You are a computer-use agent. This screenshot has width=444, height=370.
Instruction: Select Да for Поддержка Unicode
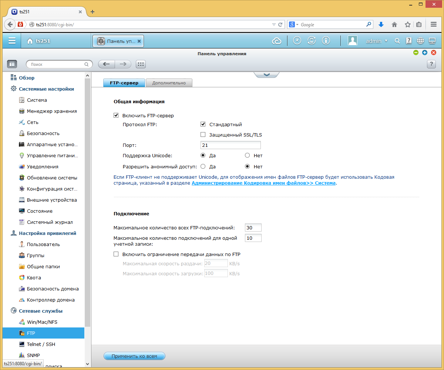(x=203, y=155)
